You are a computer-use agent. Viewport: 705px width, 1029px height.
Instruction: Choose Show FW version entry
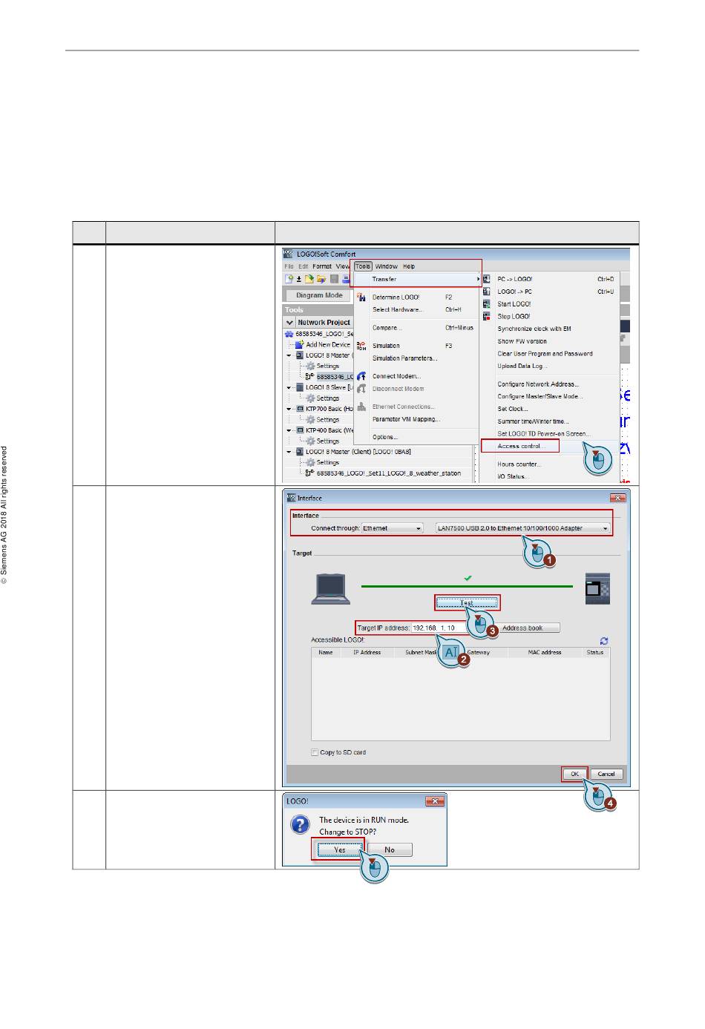click(522, 341)
